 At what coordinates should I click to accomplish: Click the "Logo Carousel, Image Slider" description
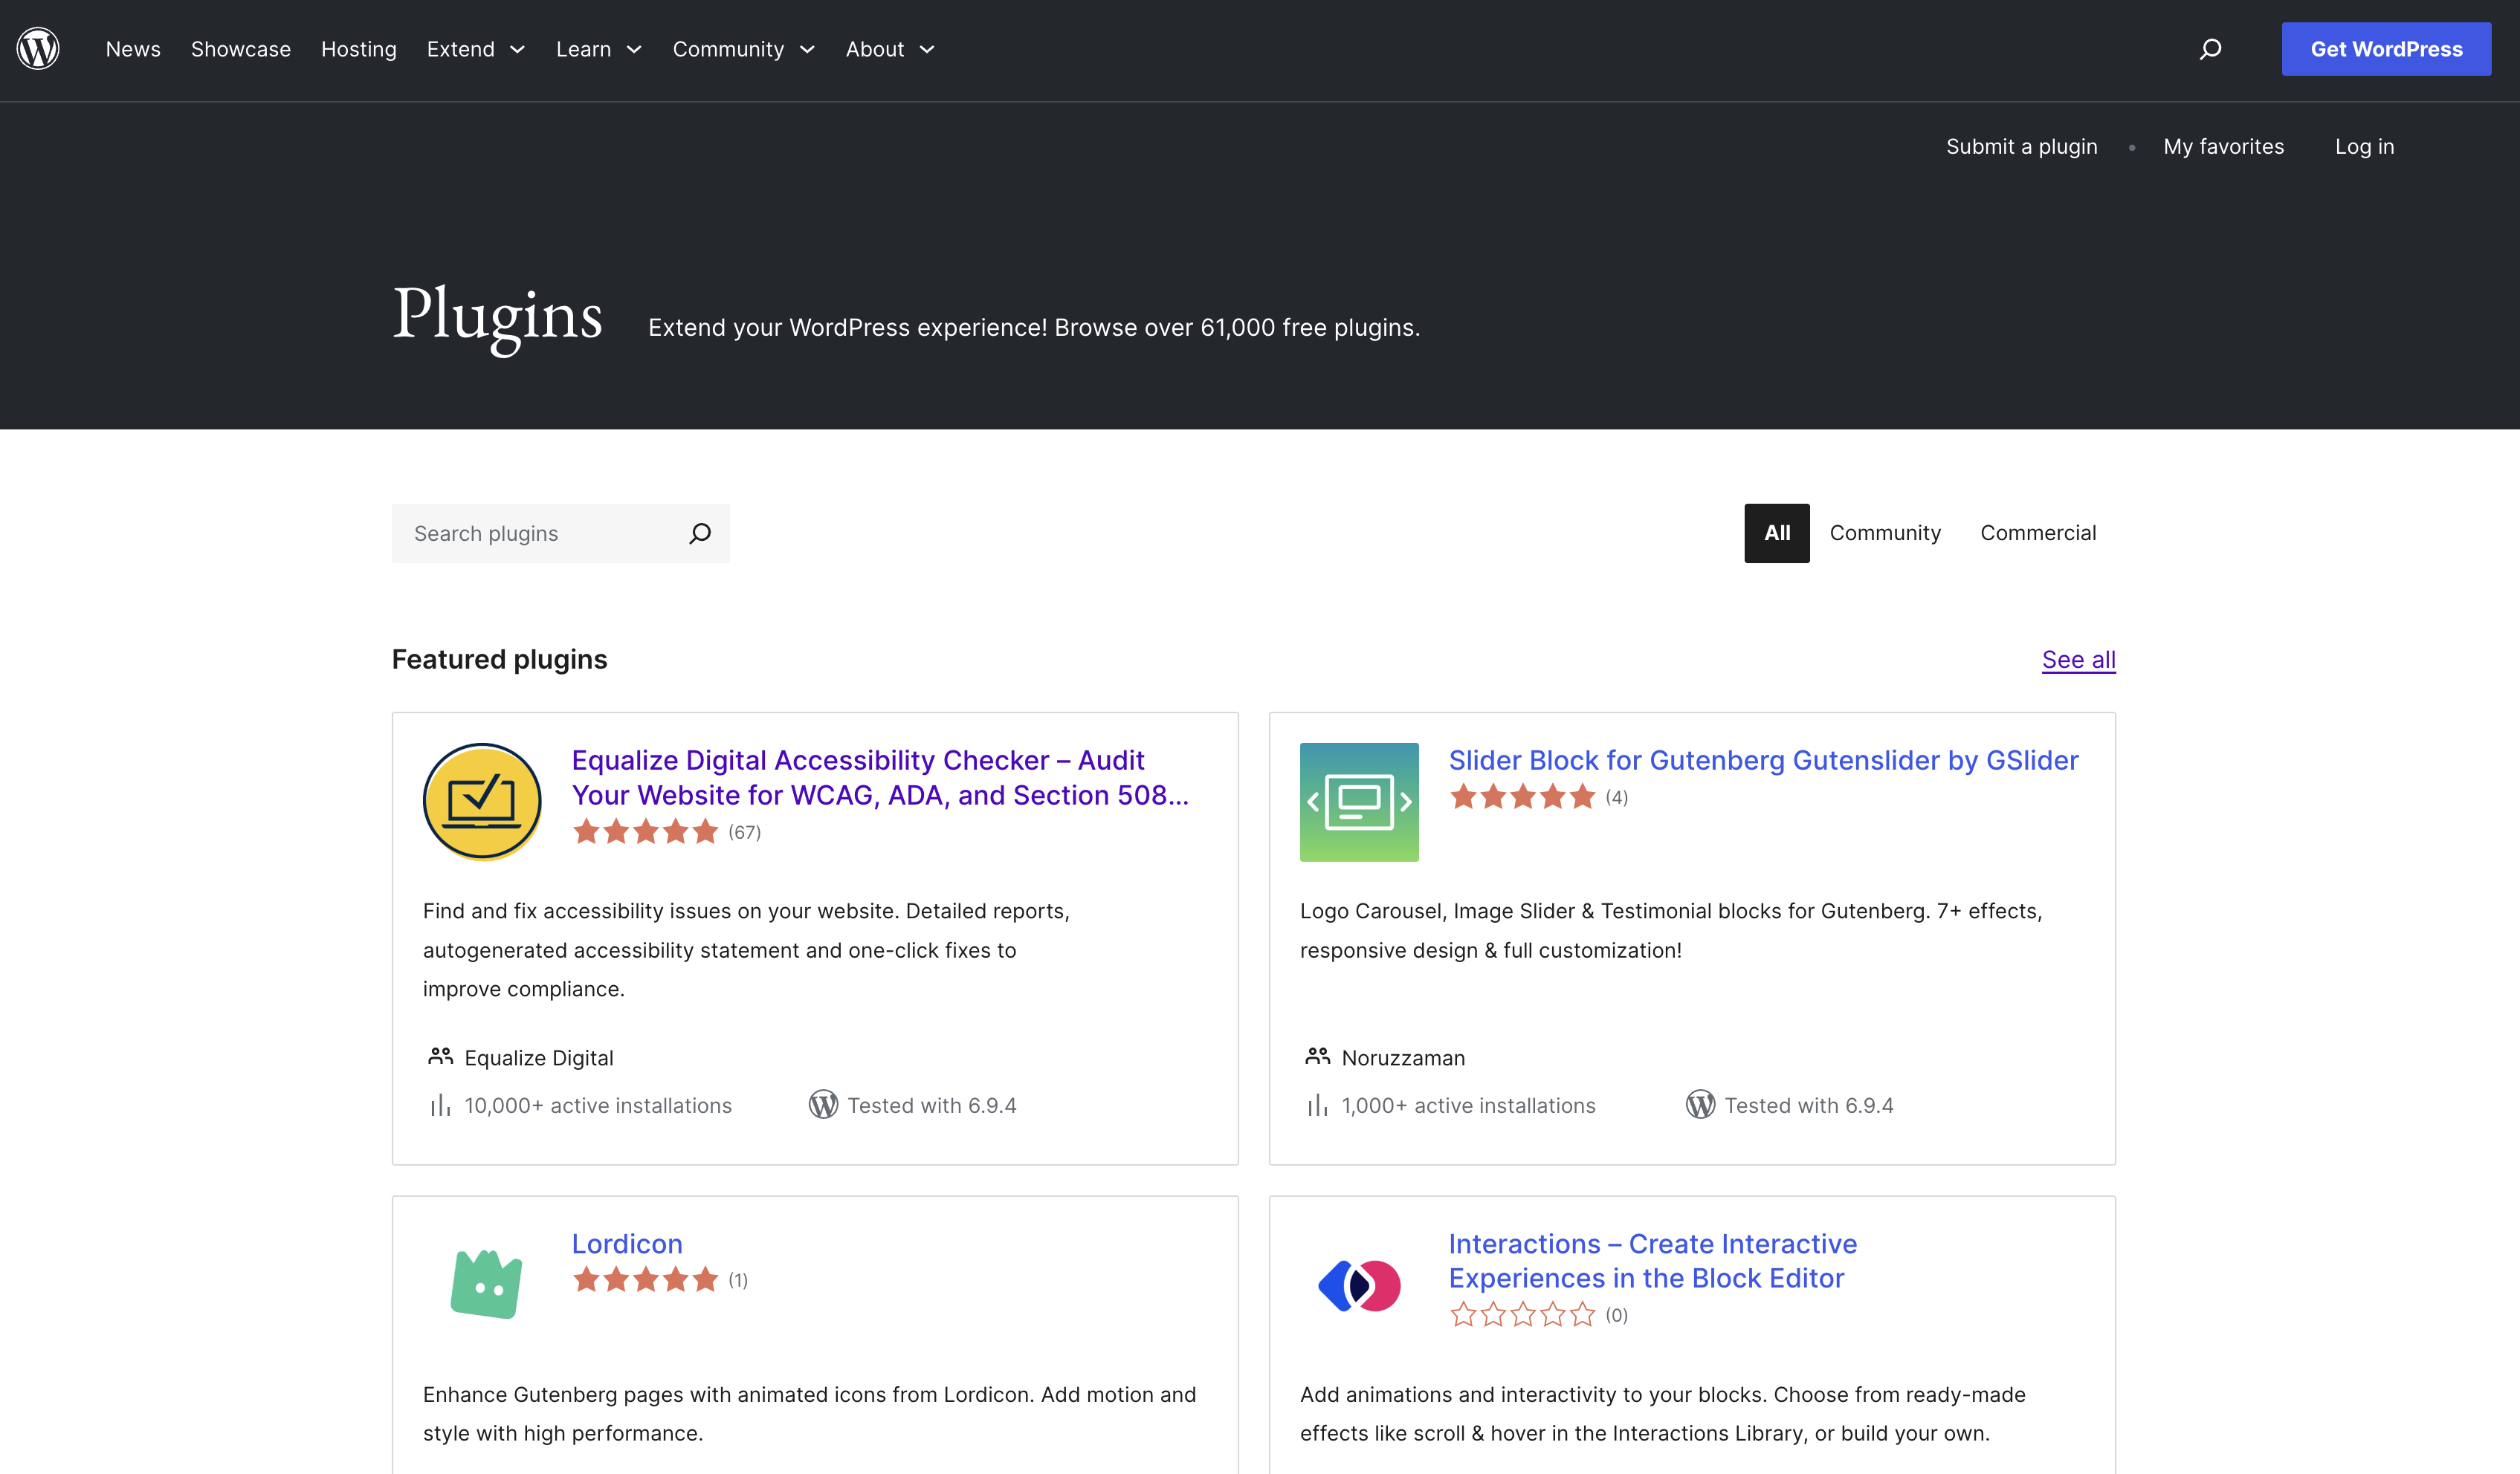click(1671, 930)
